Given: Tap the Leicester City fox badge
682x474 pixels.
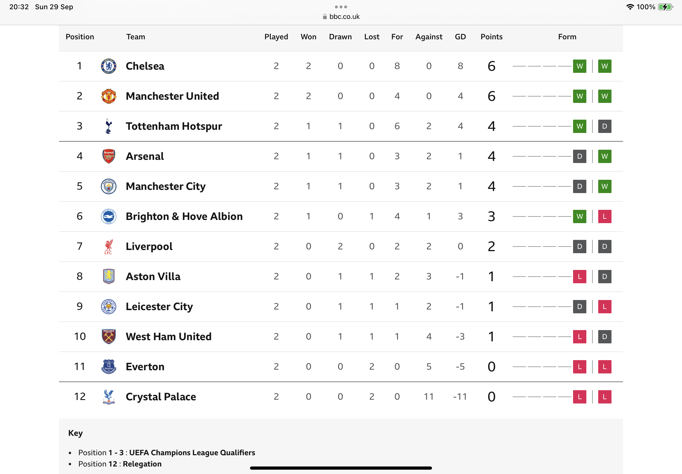Looking at the screenshot, I should click(109, 306).
